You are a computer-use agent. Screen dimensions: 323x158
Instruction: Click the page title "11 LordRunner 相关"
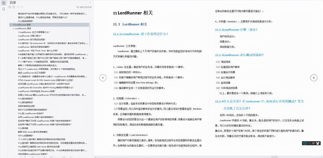(x=133, y=13)
